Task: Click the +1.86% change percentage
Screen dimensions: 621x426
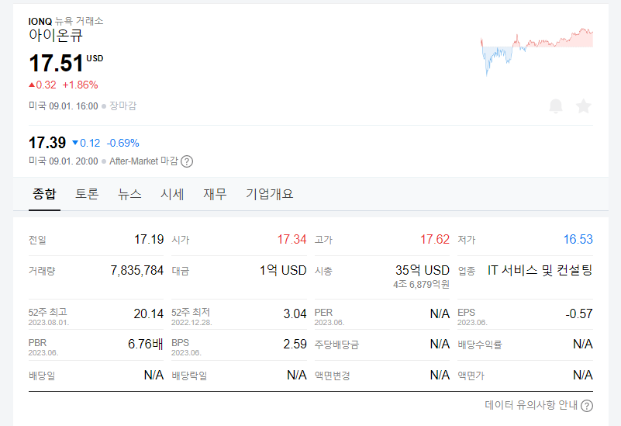Action: (x=80, y=85)
